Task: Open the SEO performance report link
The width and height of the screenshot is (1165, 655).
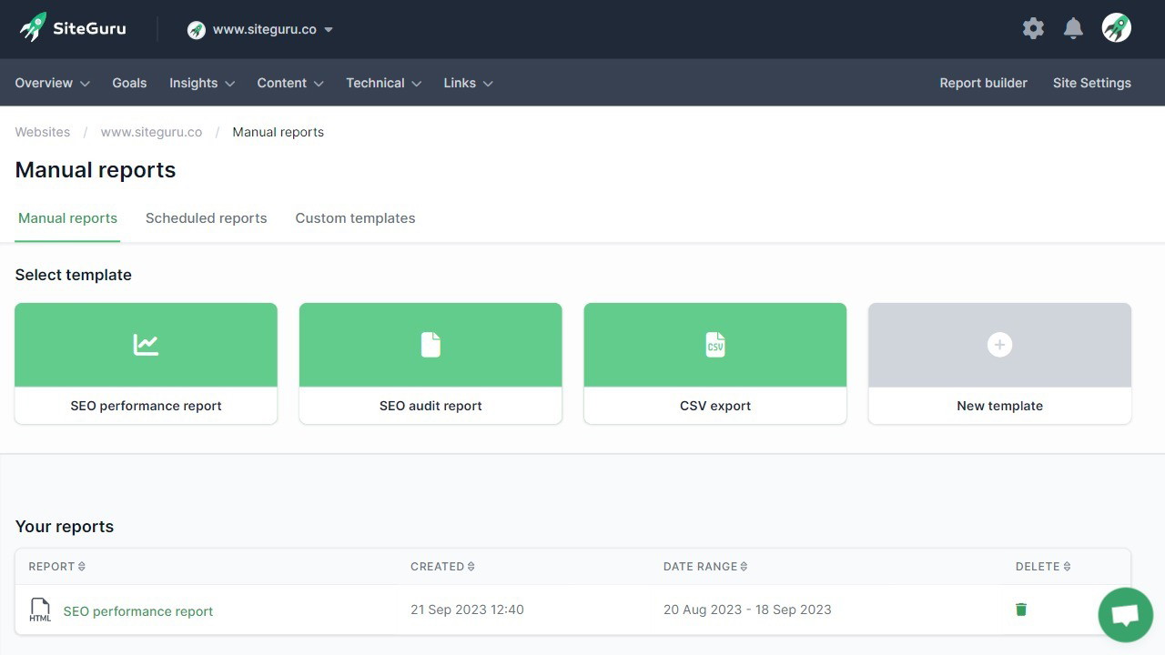Action: (137, 610)
